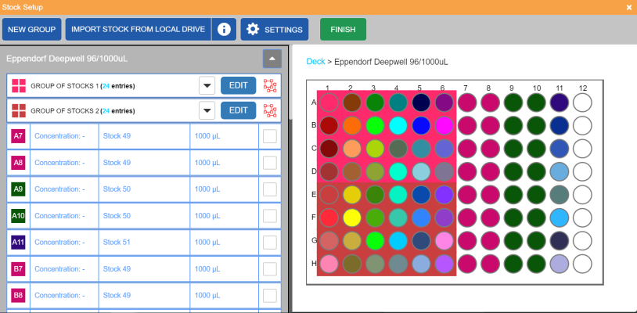Select the A7 well badge in list
The image size is (637, 313).
coord(18,137)
